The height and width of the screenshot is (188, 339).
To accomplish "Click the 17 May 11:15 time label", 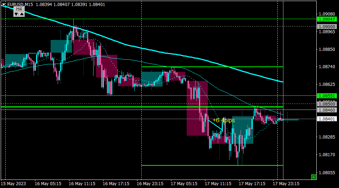I will click(218, 184).
